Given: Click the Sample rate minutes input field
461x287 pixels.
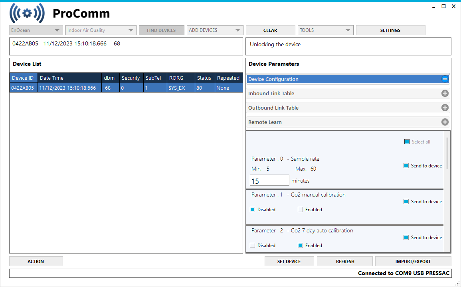Looking at the screenshot, I should 269,180.
